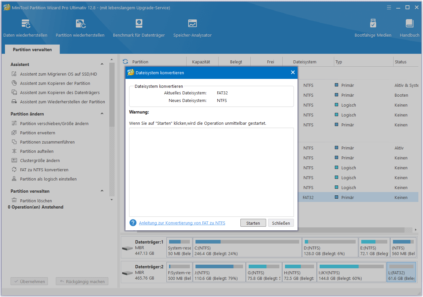The width and height of the screenshot is (423, 297).
Task: Click the Schließen button
Action: [x=281, y=223]
